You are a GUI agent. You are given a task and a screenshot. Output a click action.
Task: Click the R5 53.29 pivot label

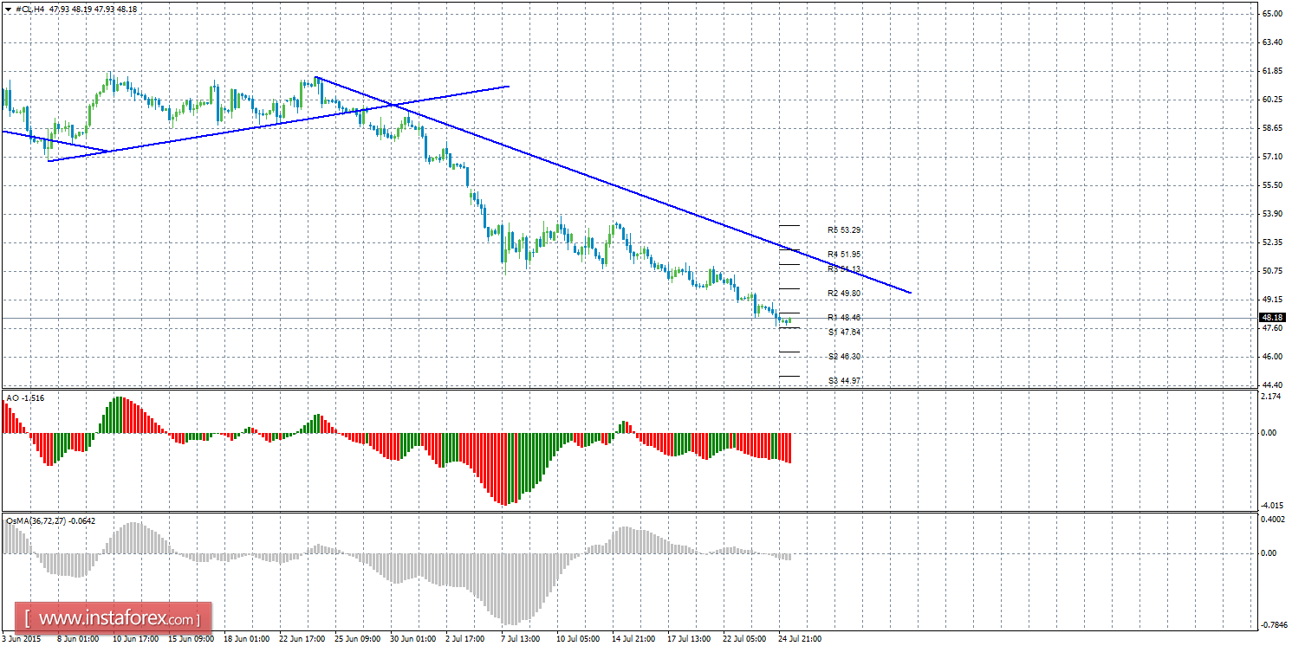844,230
